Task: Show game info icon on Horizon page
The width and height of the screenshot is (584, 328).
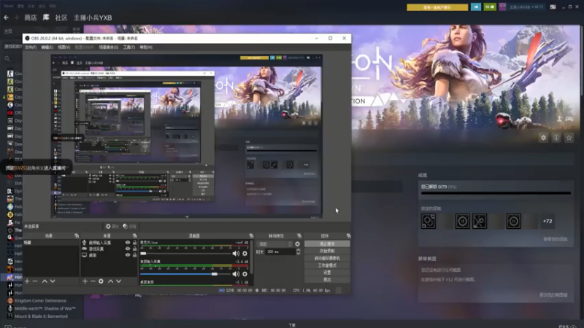Action: coord(556,138)
